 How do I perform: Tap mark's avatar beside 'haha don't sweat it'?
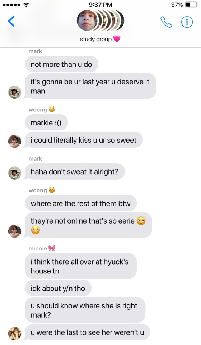click(15, 173)
